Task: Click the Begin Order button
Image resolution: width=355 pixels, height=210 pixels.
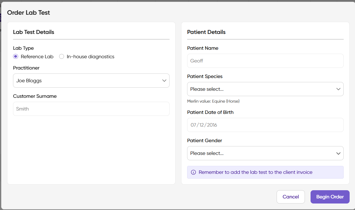Action: click(330, 197)
